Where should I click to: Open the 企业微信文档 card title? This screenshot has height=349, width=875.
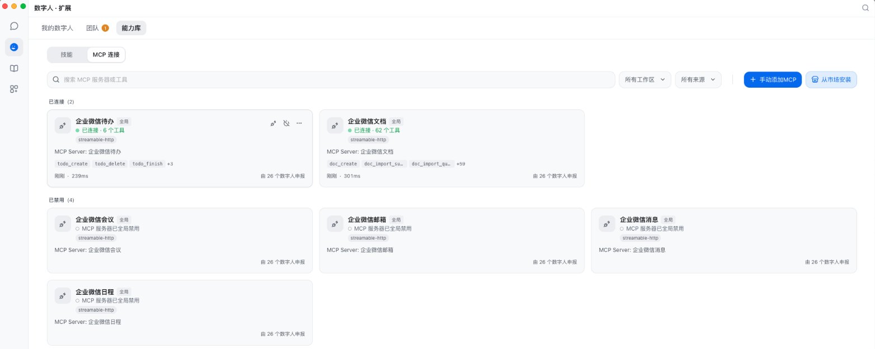coord(366,121)
